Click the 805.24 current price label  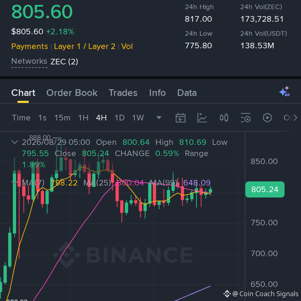pos(265,190)
